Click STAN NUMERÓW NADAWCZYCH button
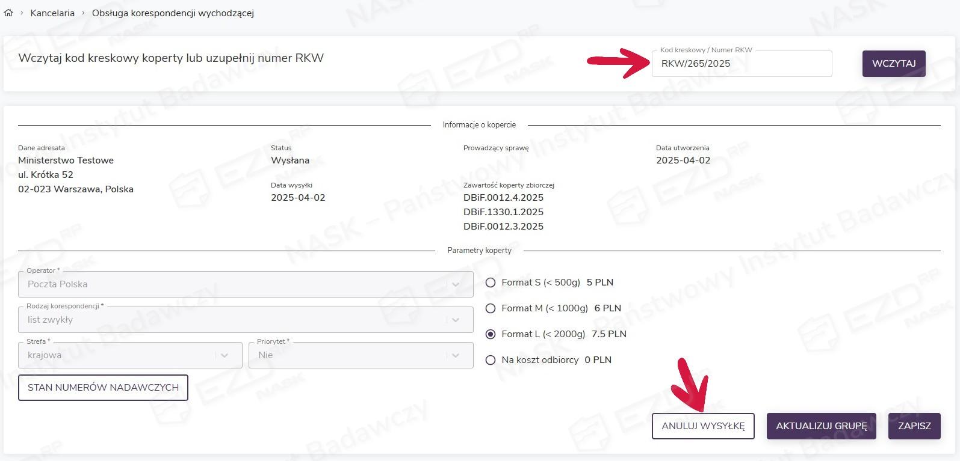The image size is (960, 461). (103, 388)
